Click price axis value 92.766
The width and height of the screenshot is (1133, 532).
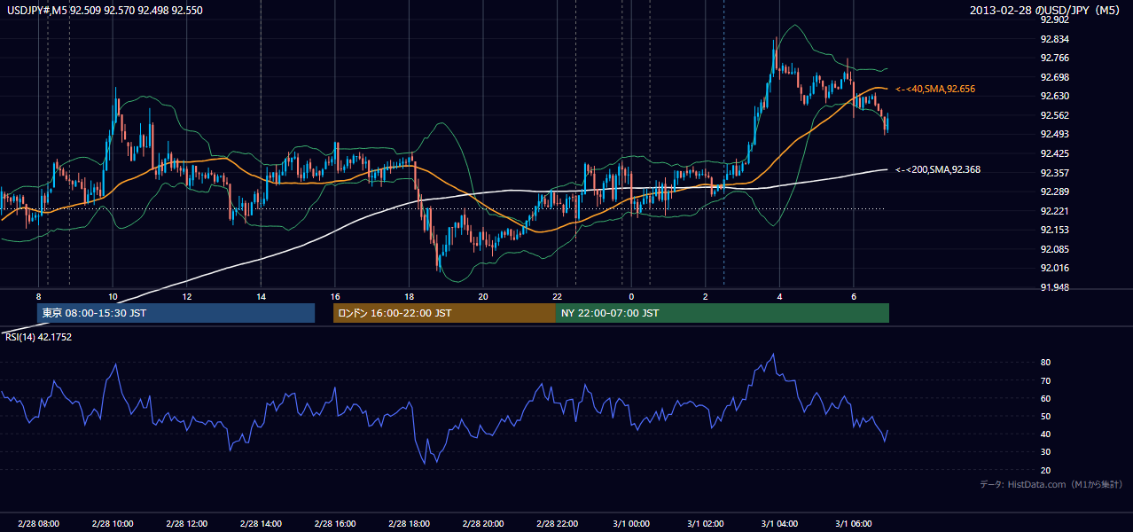(x=1055, y=58)
